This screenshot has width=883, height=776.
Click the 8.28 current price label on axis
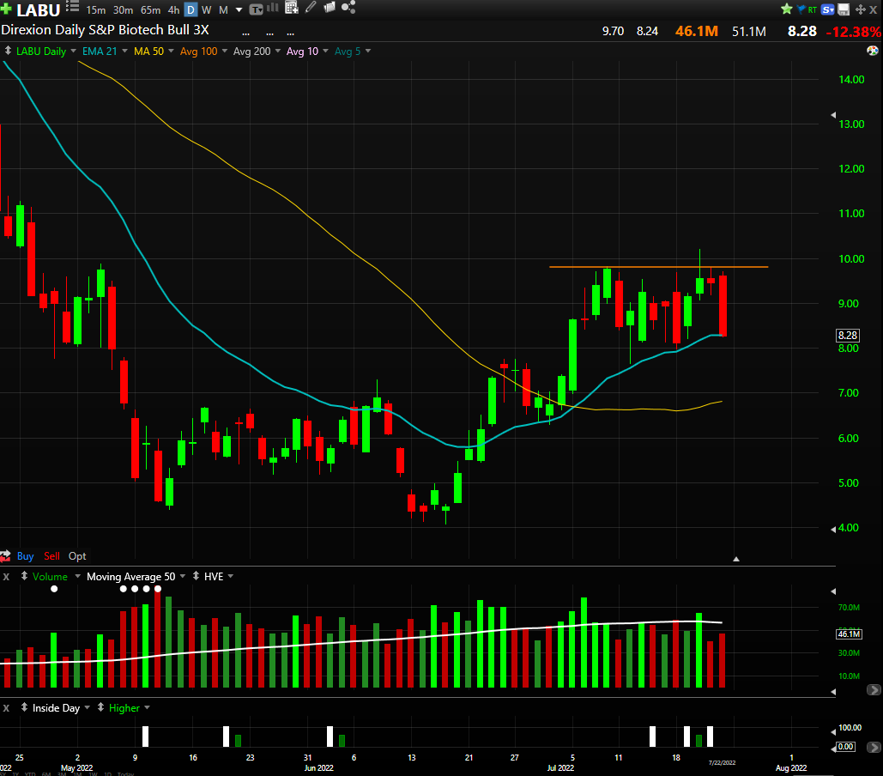(848, 336)
